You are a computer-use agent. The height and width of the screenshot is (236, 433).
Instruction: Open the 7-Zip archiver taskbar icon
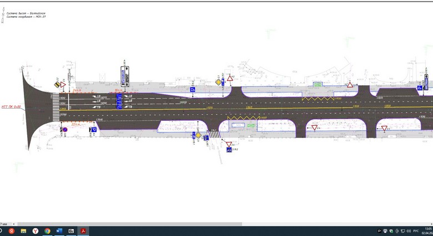tap(71, 230)
